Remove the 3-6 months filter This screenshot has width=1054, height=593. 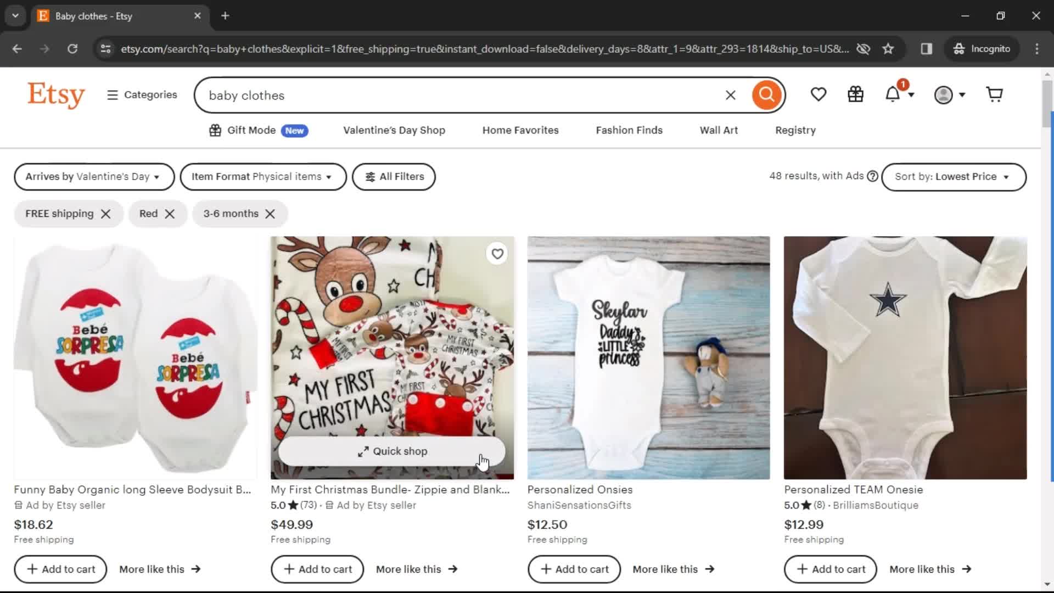[271, 213]
